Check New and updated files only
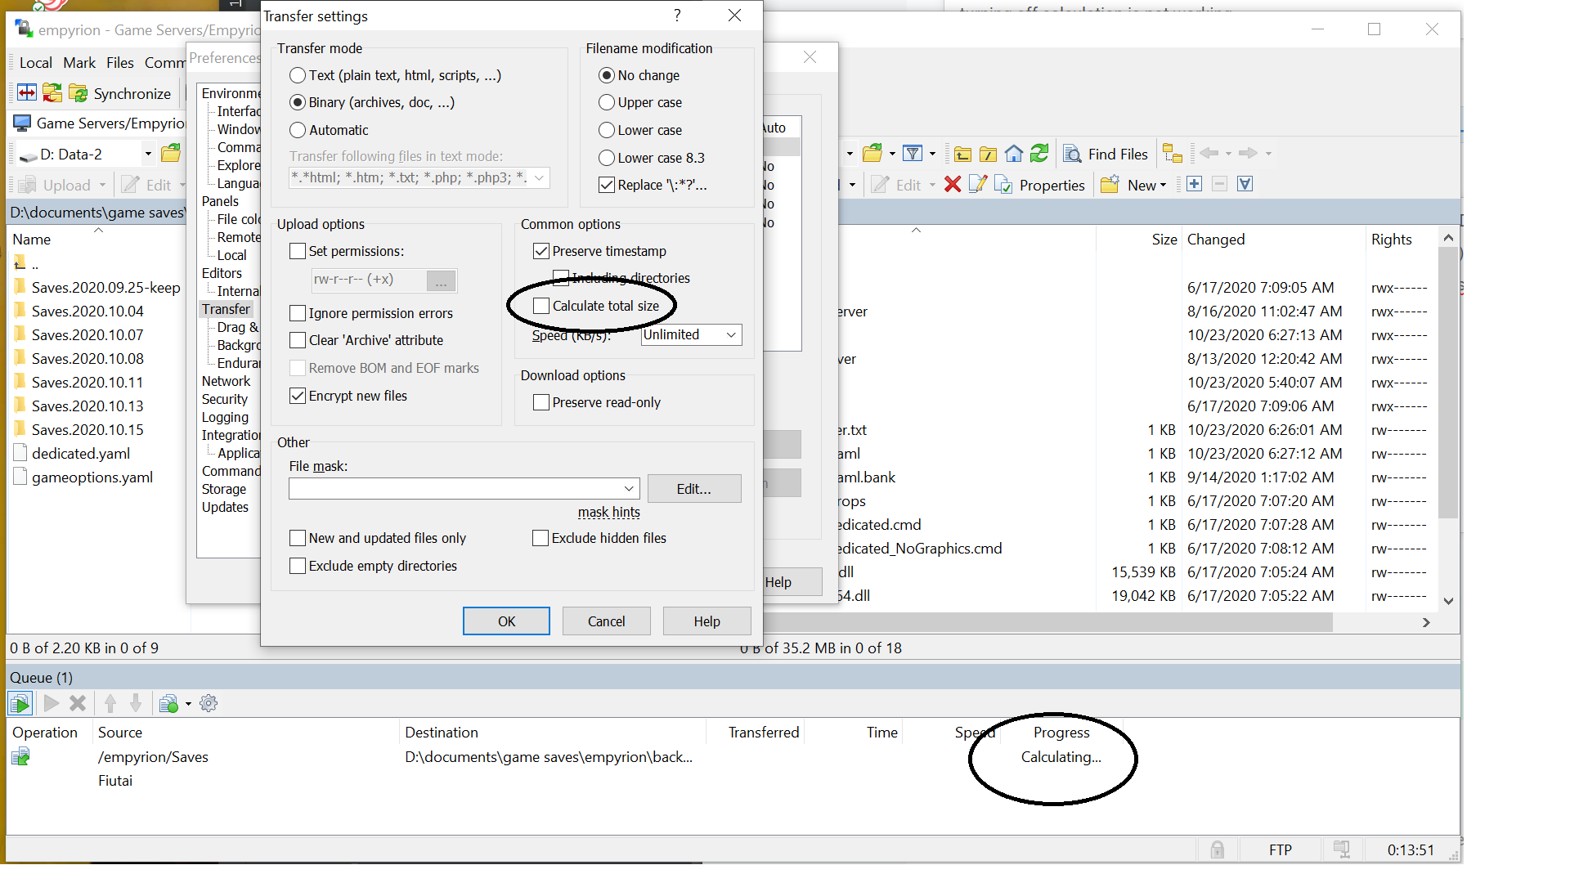The image size is (1570, 883). [298, 538]
